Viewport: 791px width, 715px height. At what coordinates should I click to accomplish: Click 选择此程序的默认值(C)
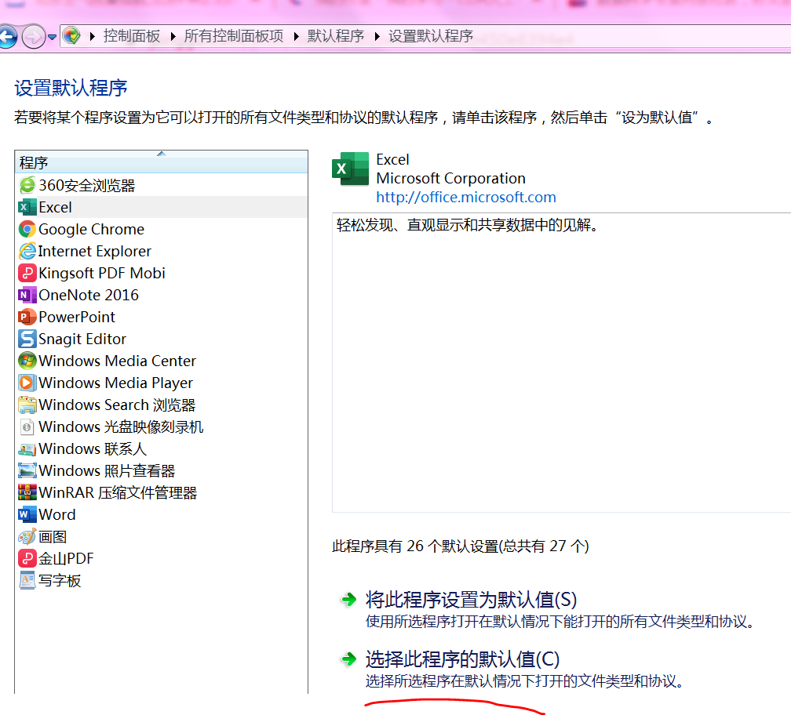click(463, 659)
